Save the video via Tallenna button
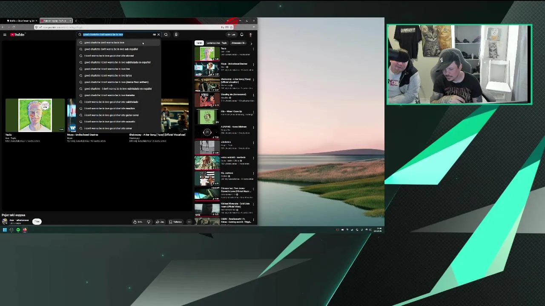The height and width of the screenshot is (306, 545). coord(175,222)
